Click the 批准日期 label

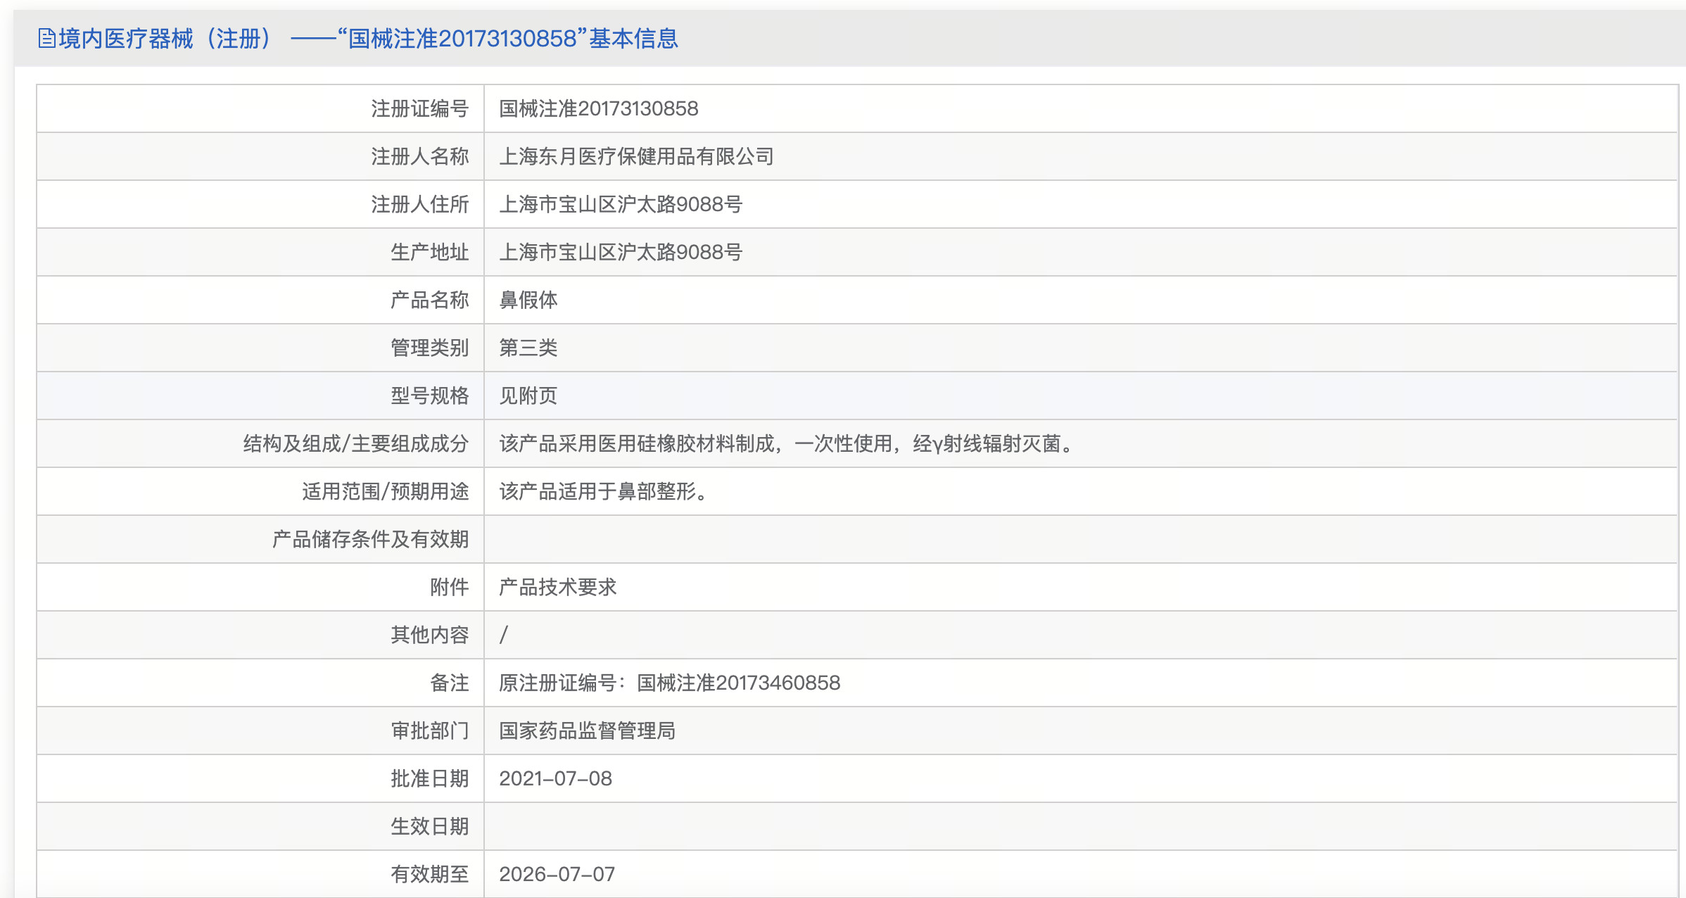pyautogui.click(x=430, y=778)
